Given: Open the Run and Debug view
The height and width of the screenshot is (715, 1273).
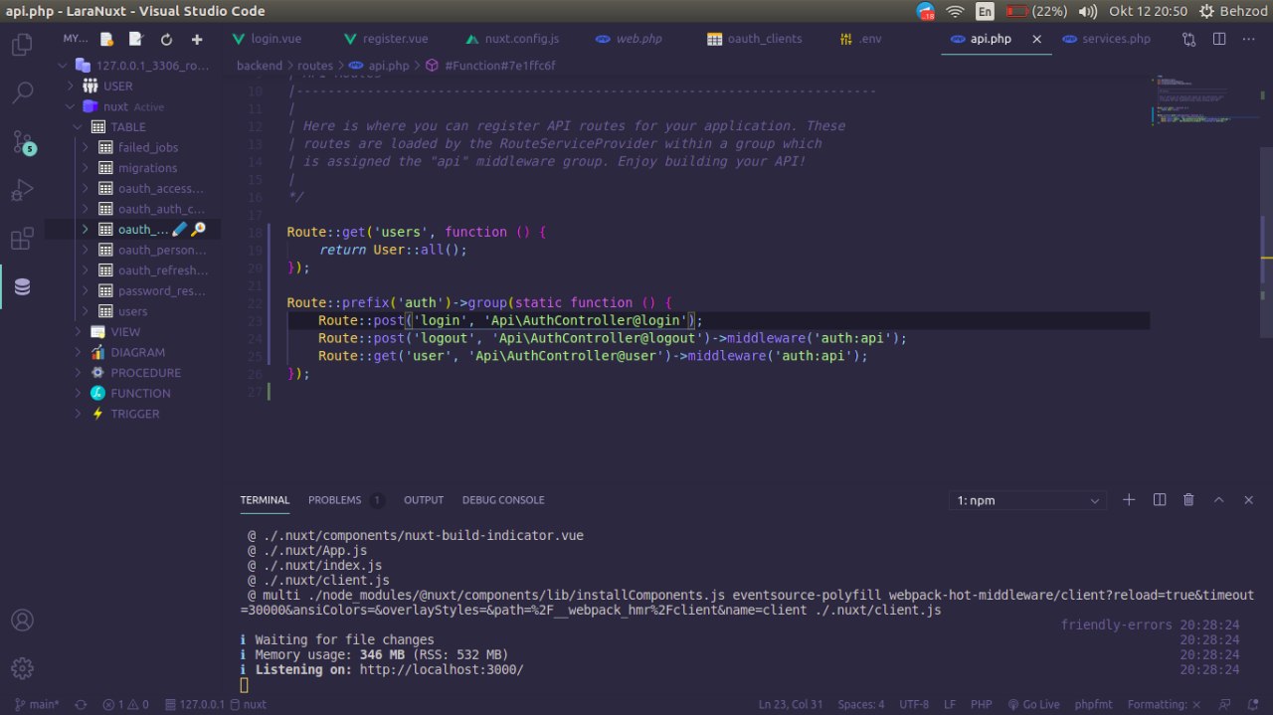Looking at the screenshot, I should (x=22, y=190).
